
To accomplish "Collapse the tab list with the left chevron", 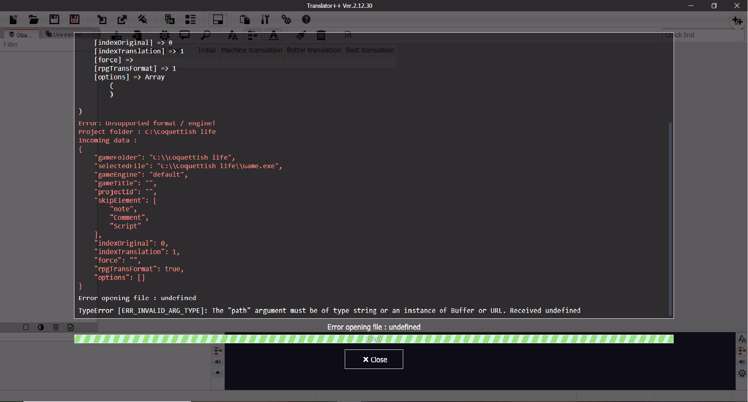I will coord(99,34).
